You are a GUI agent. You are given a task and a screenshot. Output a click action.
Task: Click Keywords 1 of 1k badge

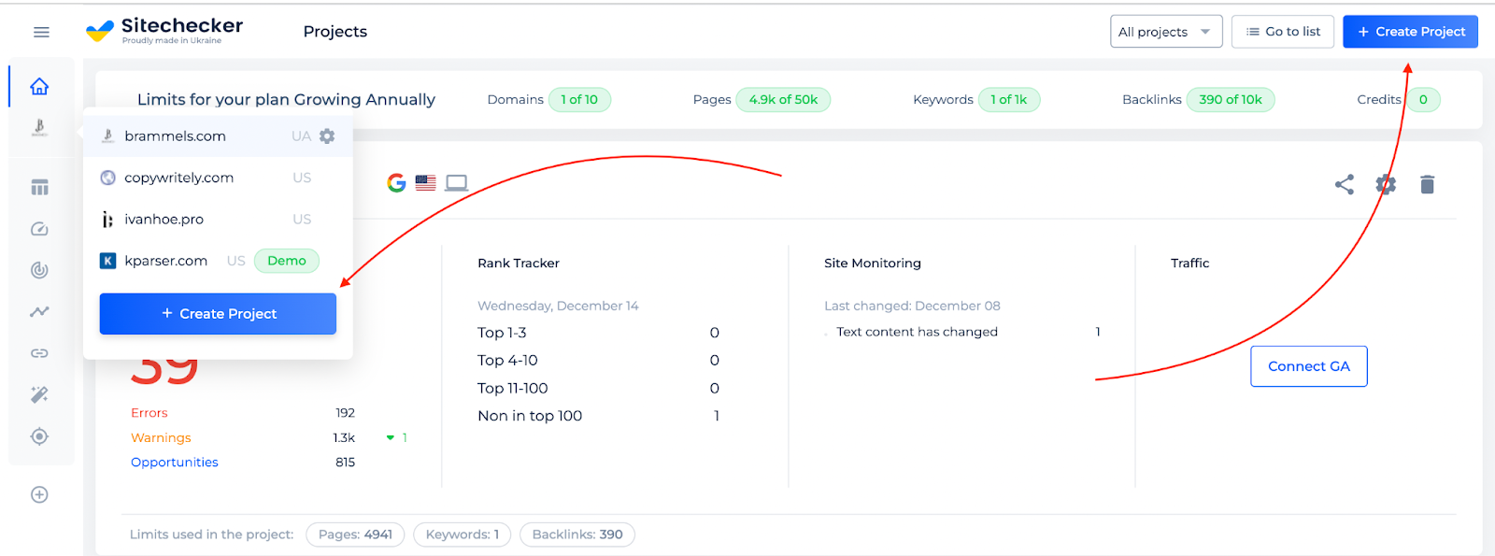tap(1009, 100)
